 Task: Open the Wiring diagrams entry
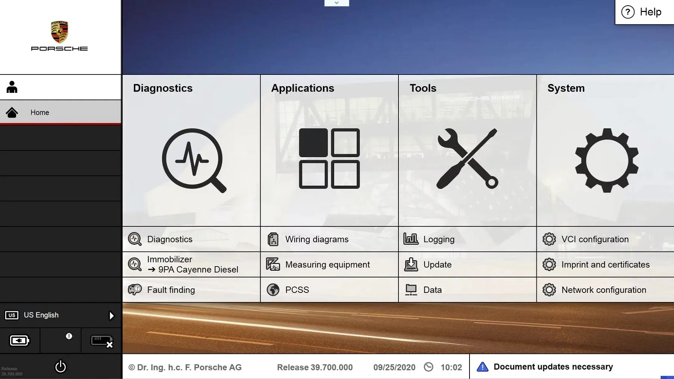click(x=317, y=239)
